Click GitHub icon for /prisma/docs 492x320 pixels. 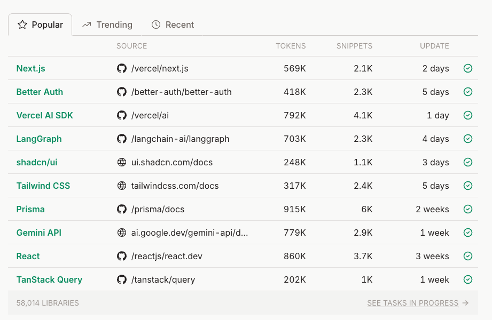[x=122, y=209]
